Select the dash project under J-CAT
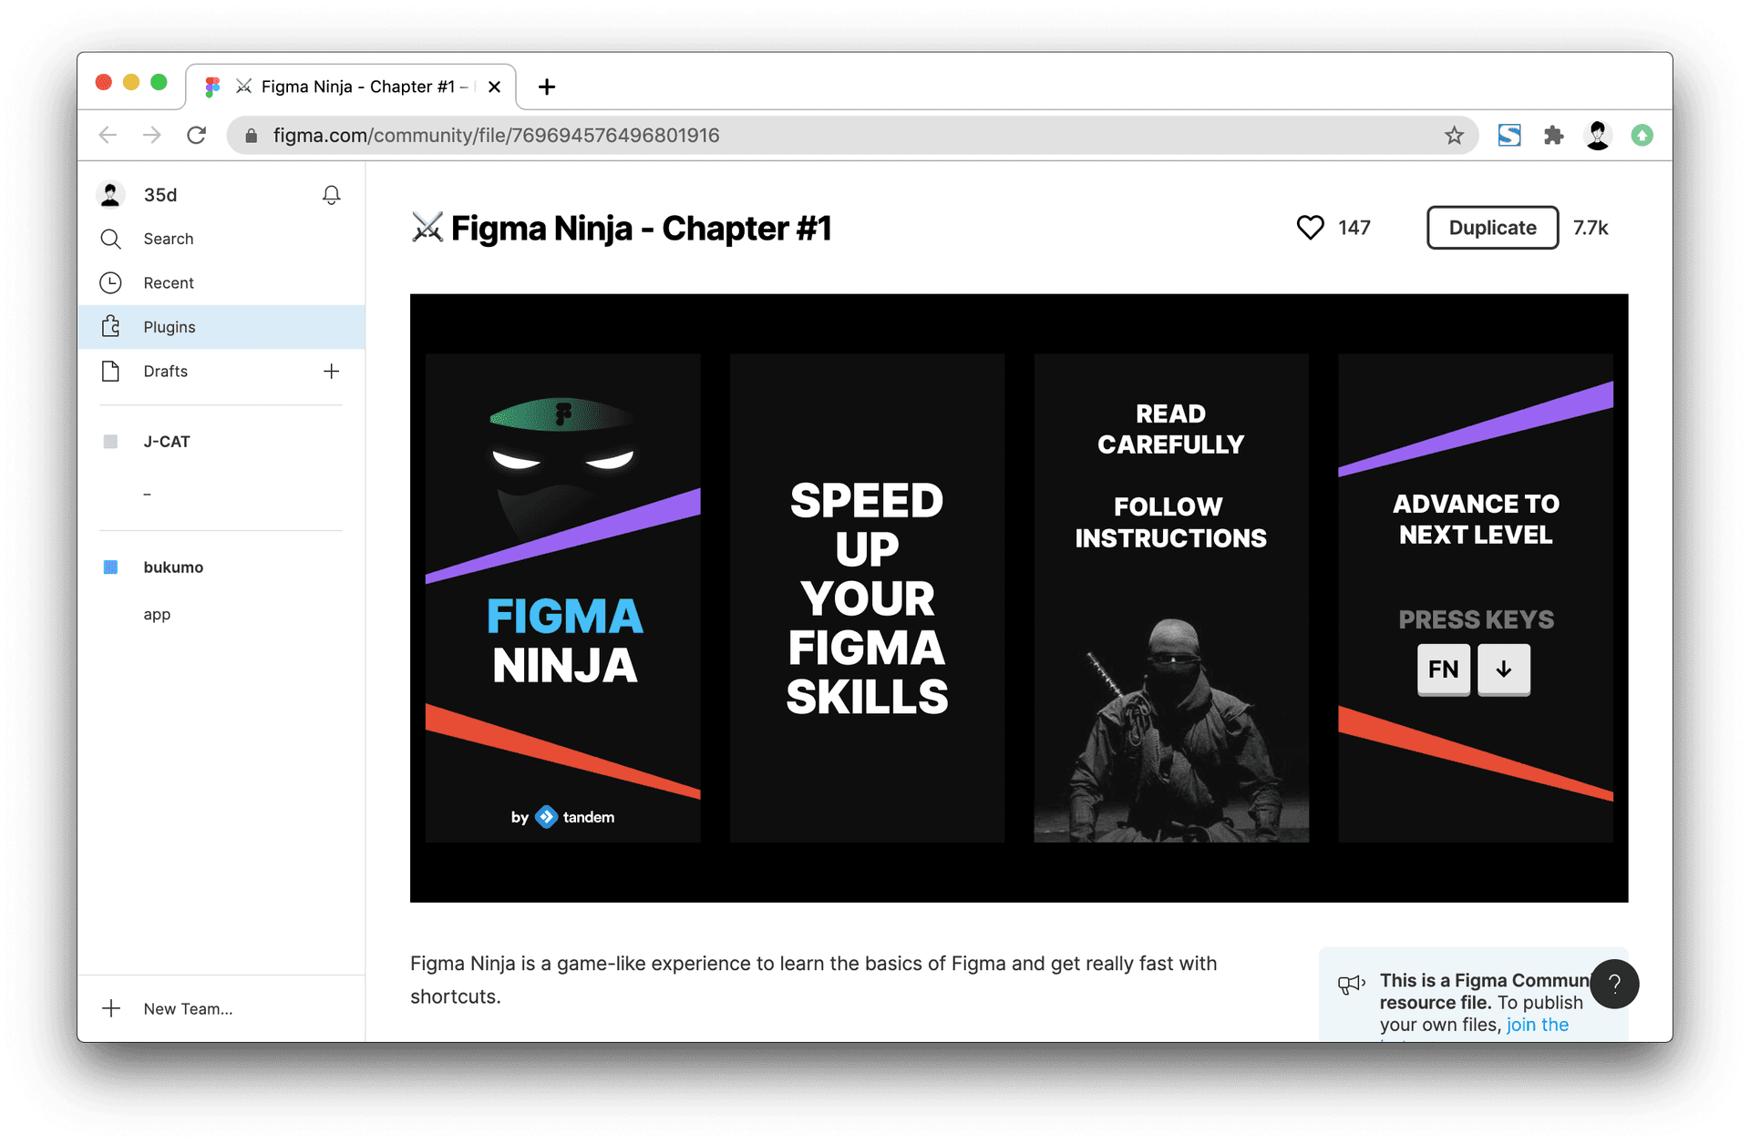This screenshot has width=1750, height=1144. point(147,494)
